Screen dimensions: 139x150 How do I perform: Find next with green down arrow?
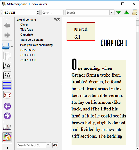coord(119,12)
